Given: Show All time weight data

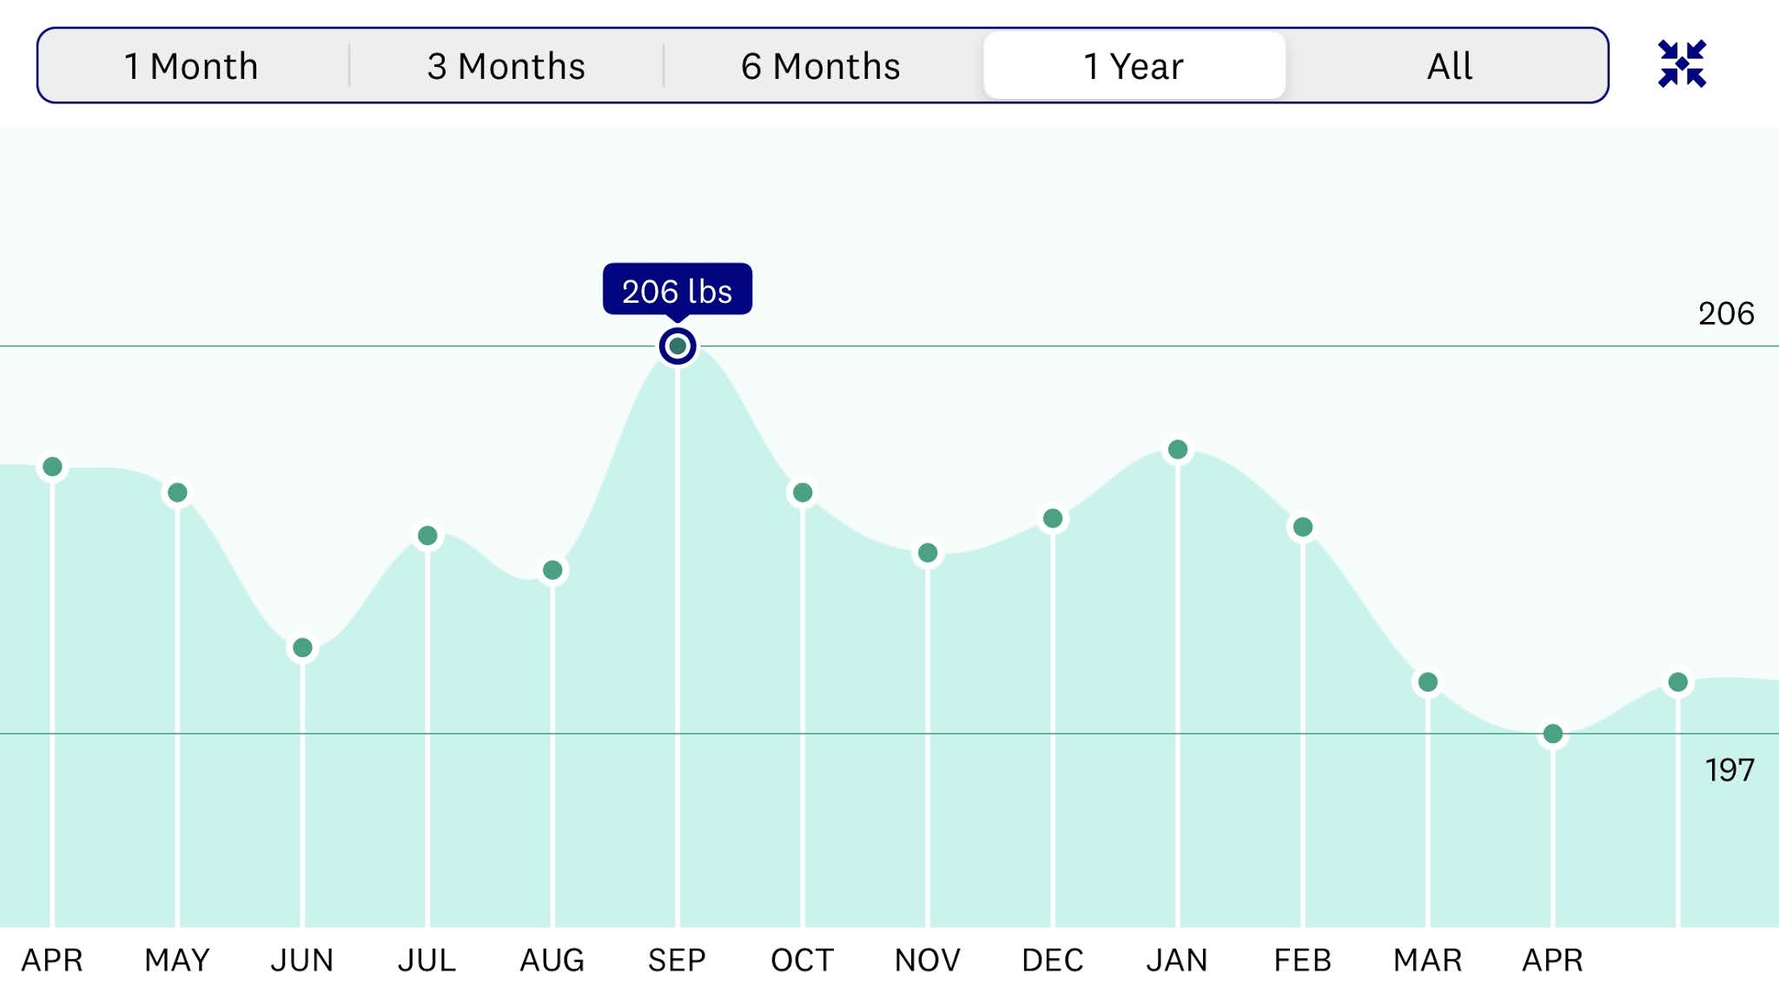Looking at the screenshot, I should [x=1449, y=66].
